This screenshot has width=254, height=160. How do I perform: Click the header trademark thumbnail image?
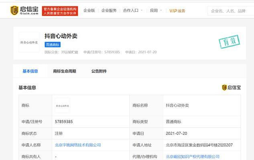tap(29, 42)
